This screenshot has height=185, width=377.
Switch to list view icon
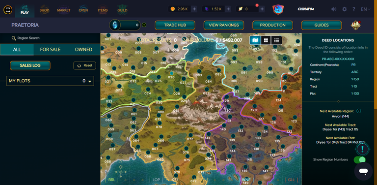click(x=276, y=40)
